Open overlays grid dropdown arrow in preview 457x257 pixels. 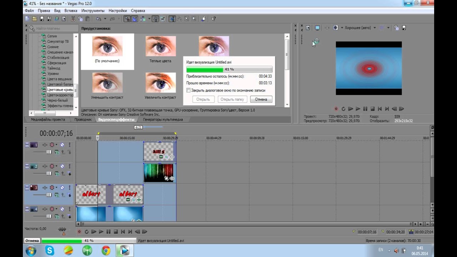(388, 27)
